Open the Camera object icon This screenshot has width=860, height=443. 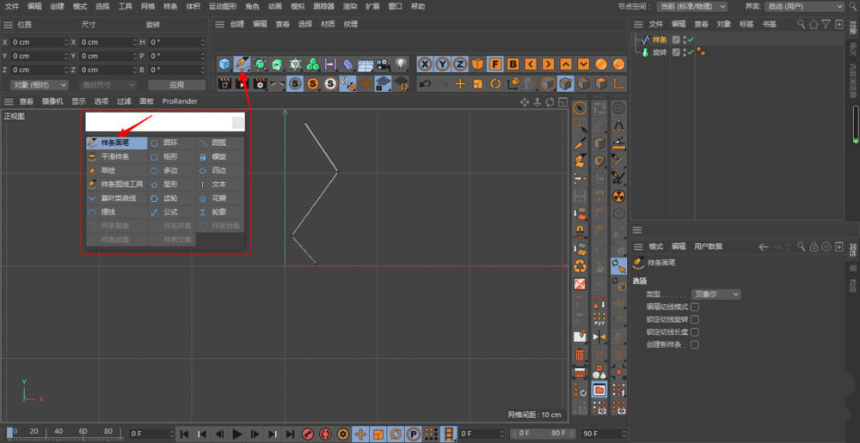pyautogui.click(x=383, y=64)
